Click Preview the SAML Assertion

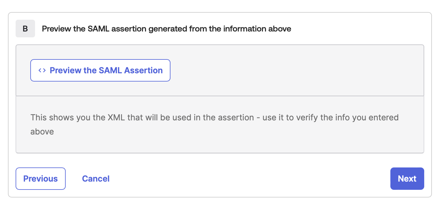pyautogui.click(x=100, y=70)
